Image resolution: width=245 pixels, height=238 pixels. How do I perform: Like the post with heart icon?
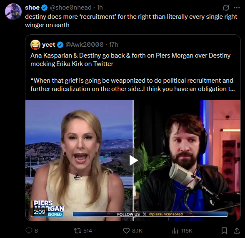(126, 230)
